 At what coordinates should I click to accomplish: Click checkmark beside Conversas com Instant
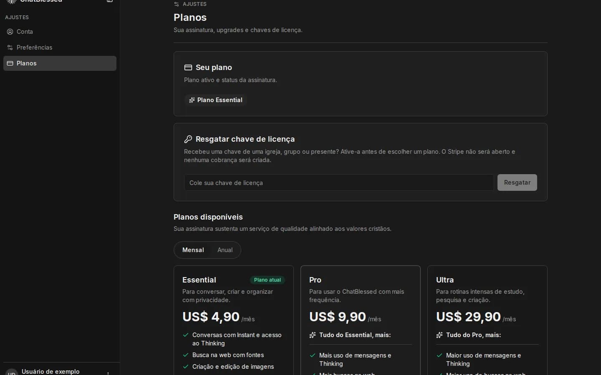[x=186, y=335]
